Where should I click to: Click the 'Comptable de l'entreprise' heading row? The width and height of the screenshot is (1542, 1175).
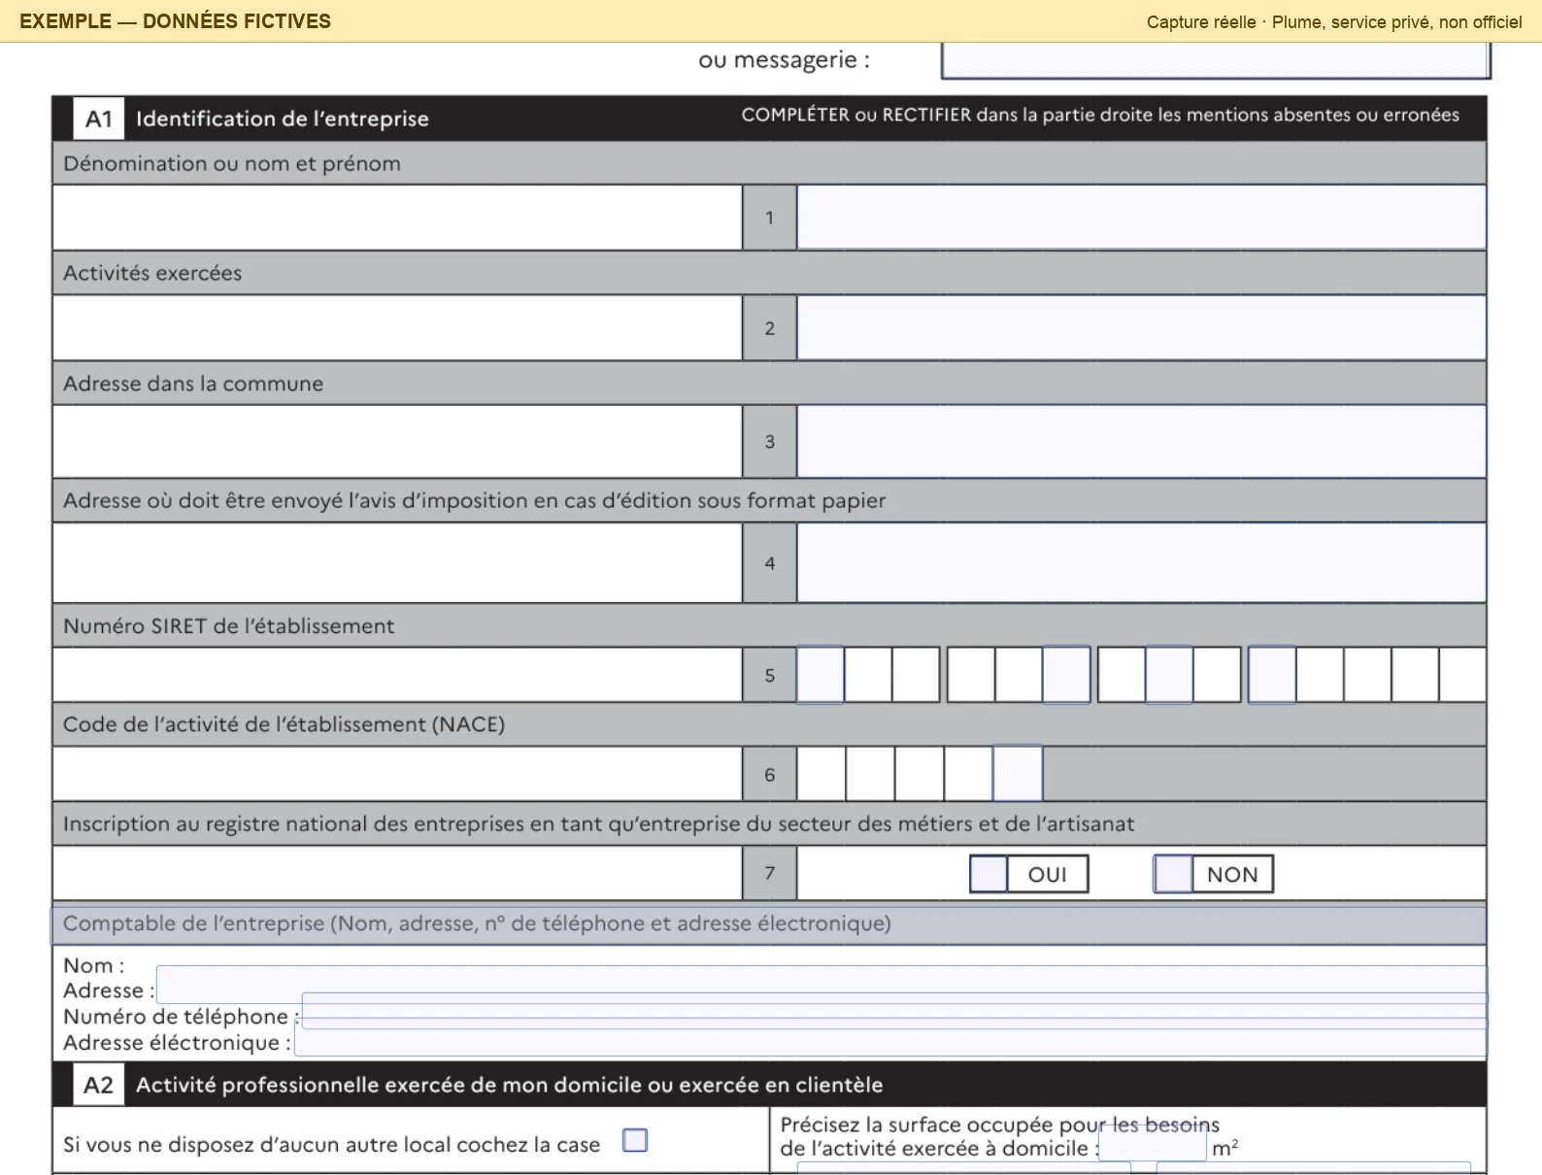point(768,924)
